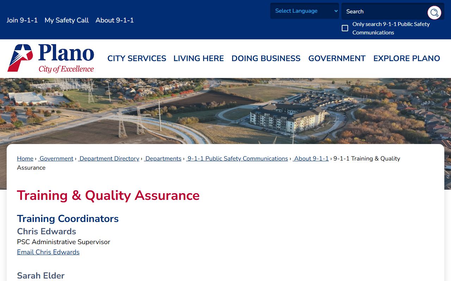The width and height of the screenshot is (451, 281).
Task: Click the aerial Plano banner photo
Action: [x=225, y=111]
